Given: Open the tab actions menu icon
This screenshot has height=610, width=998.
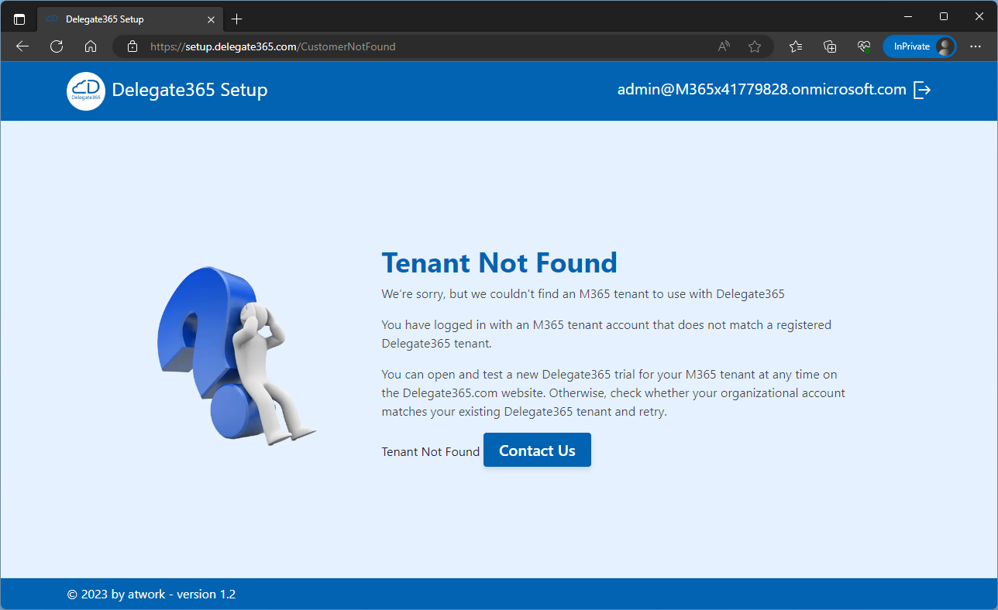Looking at the screenshot, I should coord(19,19).
